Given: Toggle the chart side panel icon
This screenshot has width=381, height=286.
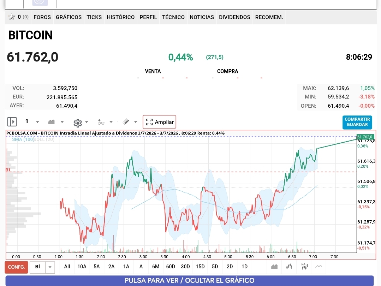Looking at the screenshot, I should click(12, 122).
